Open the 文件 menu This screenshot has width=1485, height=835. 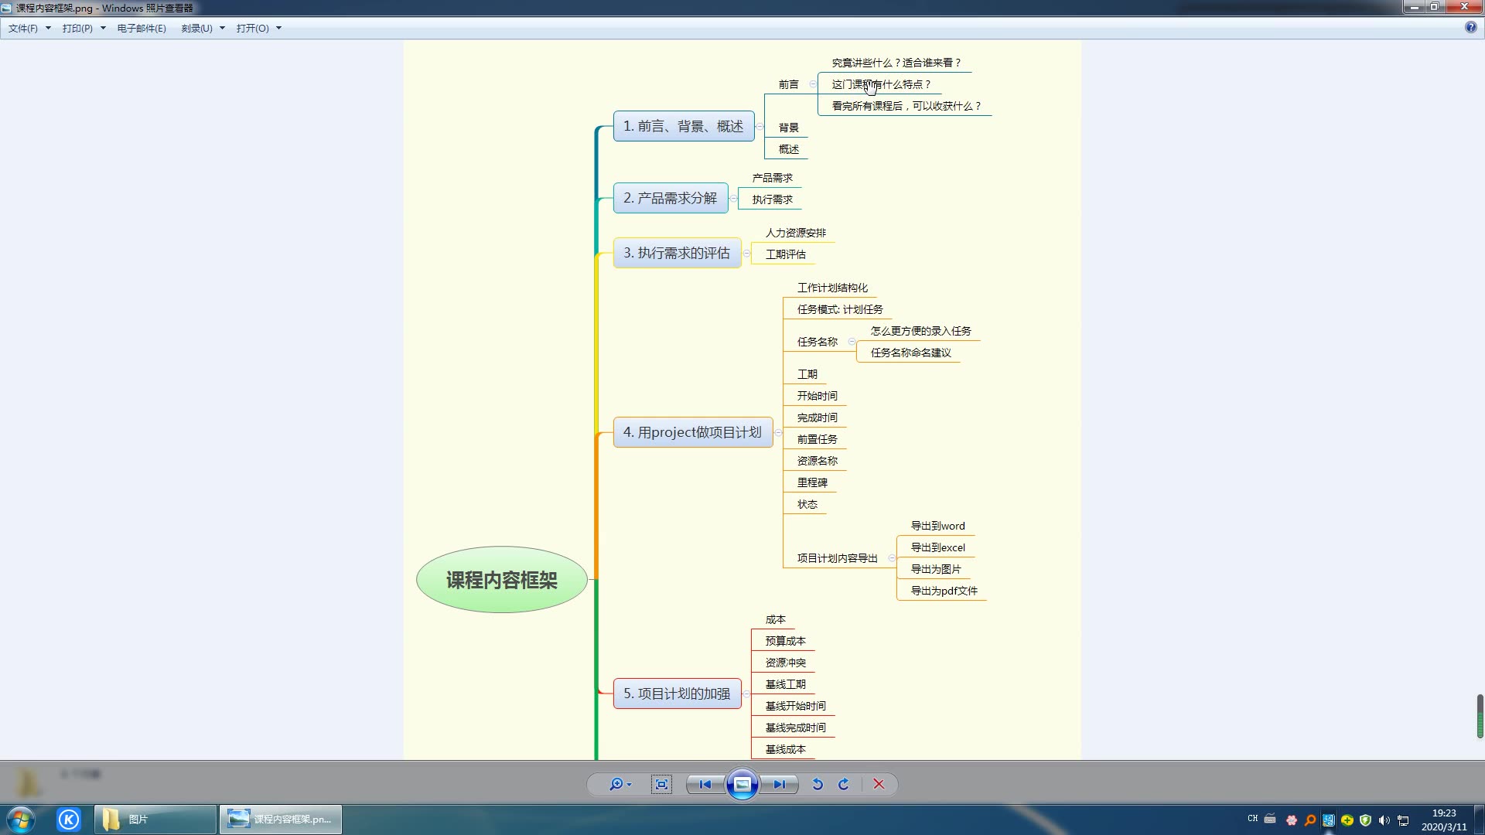25,28
